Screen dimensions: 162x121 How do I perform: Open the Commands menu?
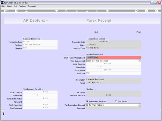pos(32,6)
